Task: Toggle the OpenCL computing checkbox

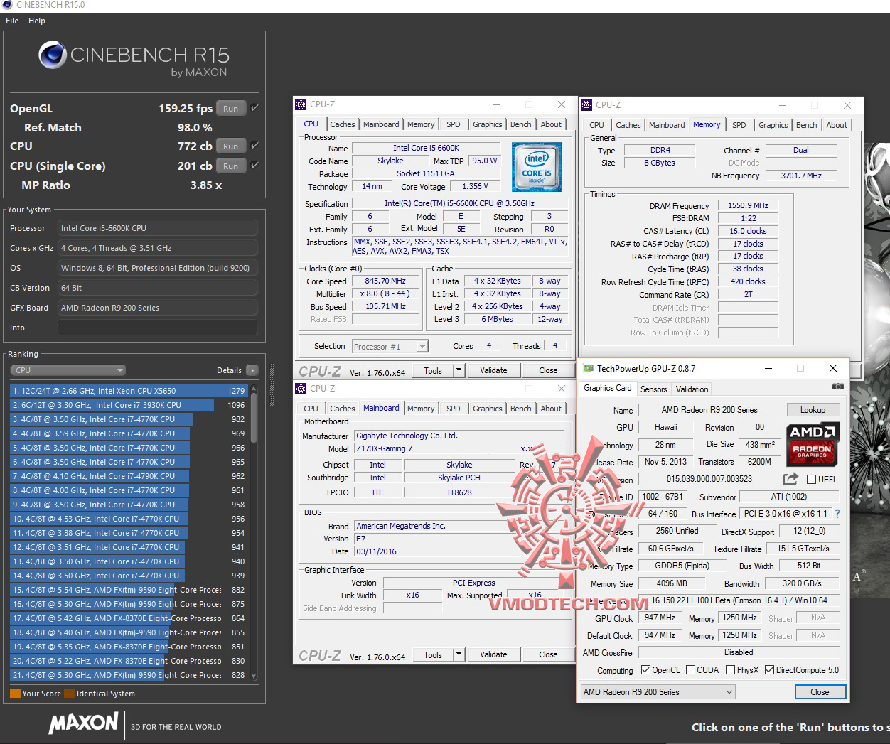Action: point(645,670)
